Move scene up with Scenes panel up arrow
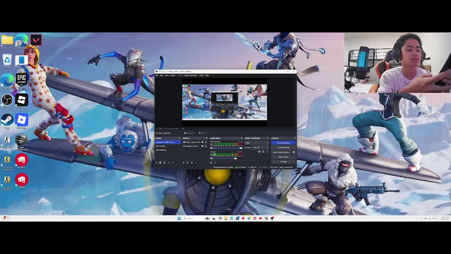Viewport: 451px width, 254px height. (x=169, y=163)
